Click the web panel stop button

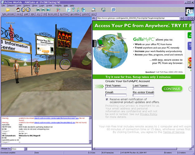point(189,18)
